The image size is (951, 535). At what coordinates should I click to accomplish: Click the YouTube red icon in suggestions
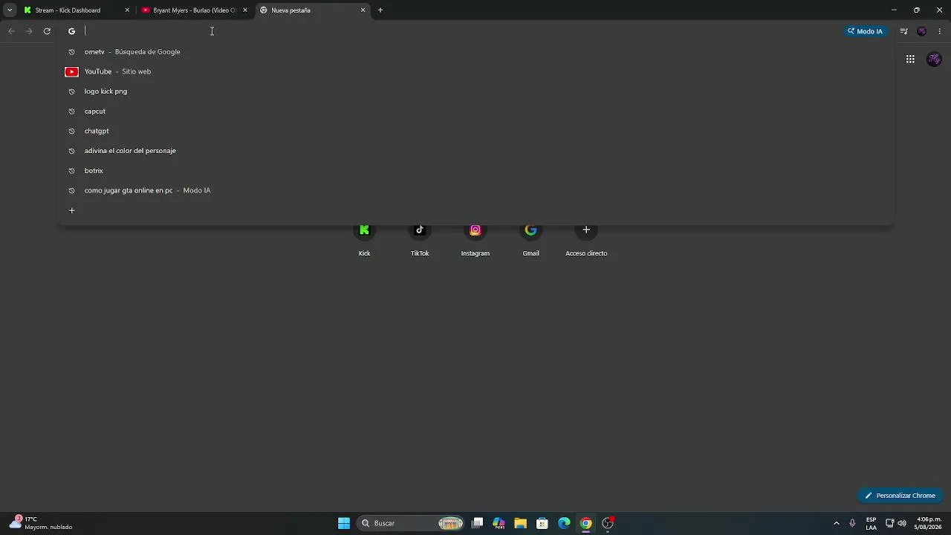(72, 71)
